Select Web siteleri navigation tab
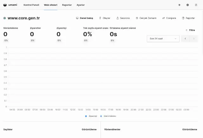203x138 pixels. pyautogui.click(x=51, y=5)
